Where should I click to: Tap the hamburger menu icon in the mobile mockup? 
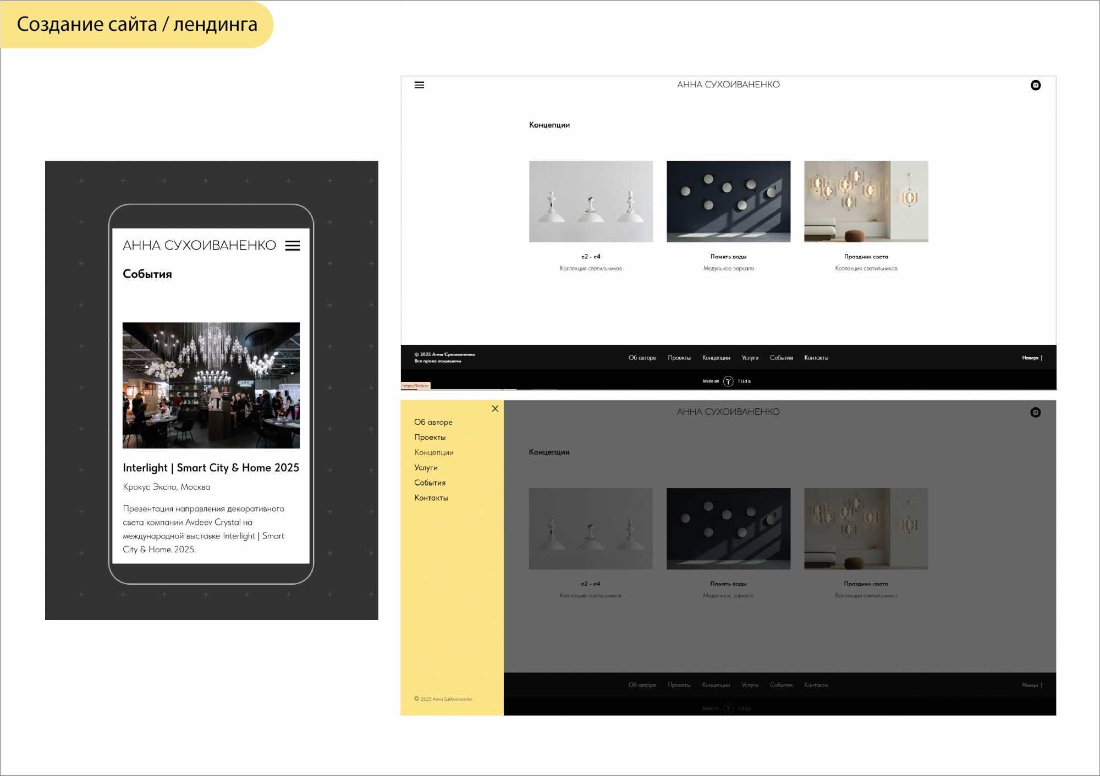[x=293, y=246]
